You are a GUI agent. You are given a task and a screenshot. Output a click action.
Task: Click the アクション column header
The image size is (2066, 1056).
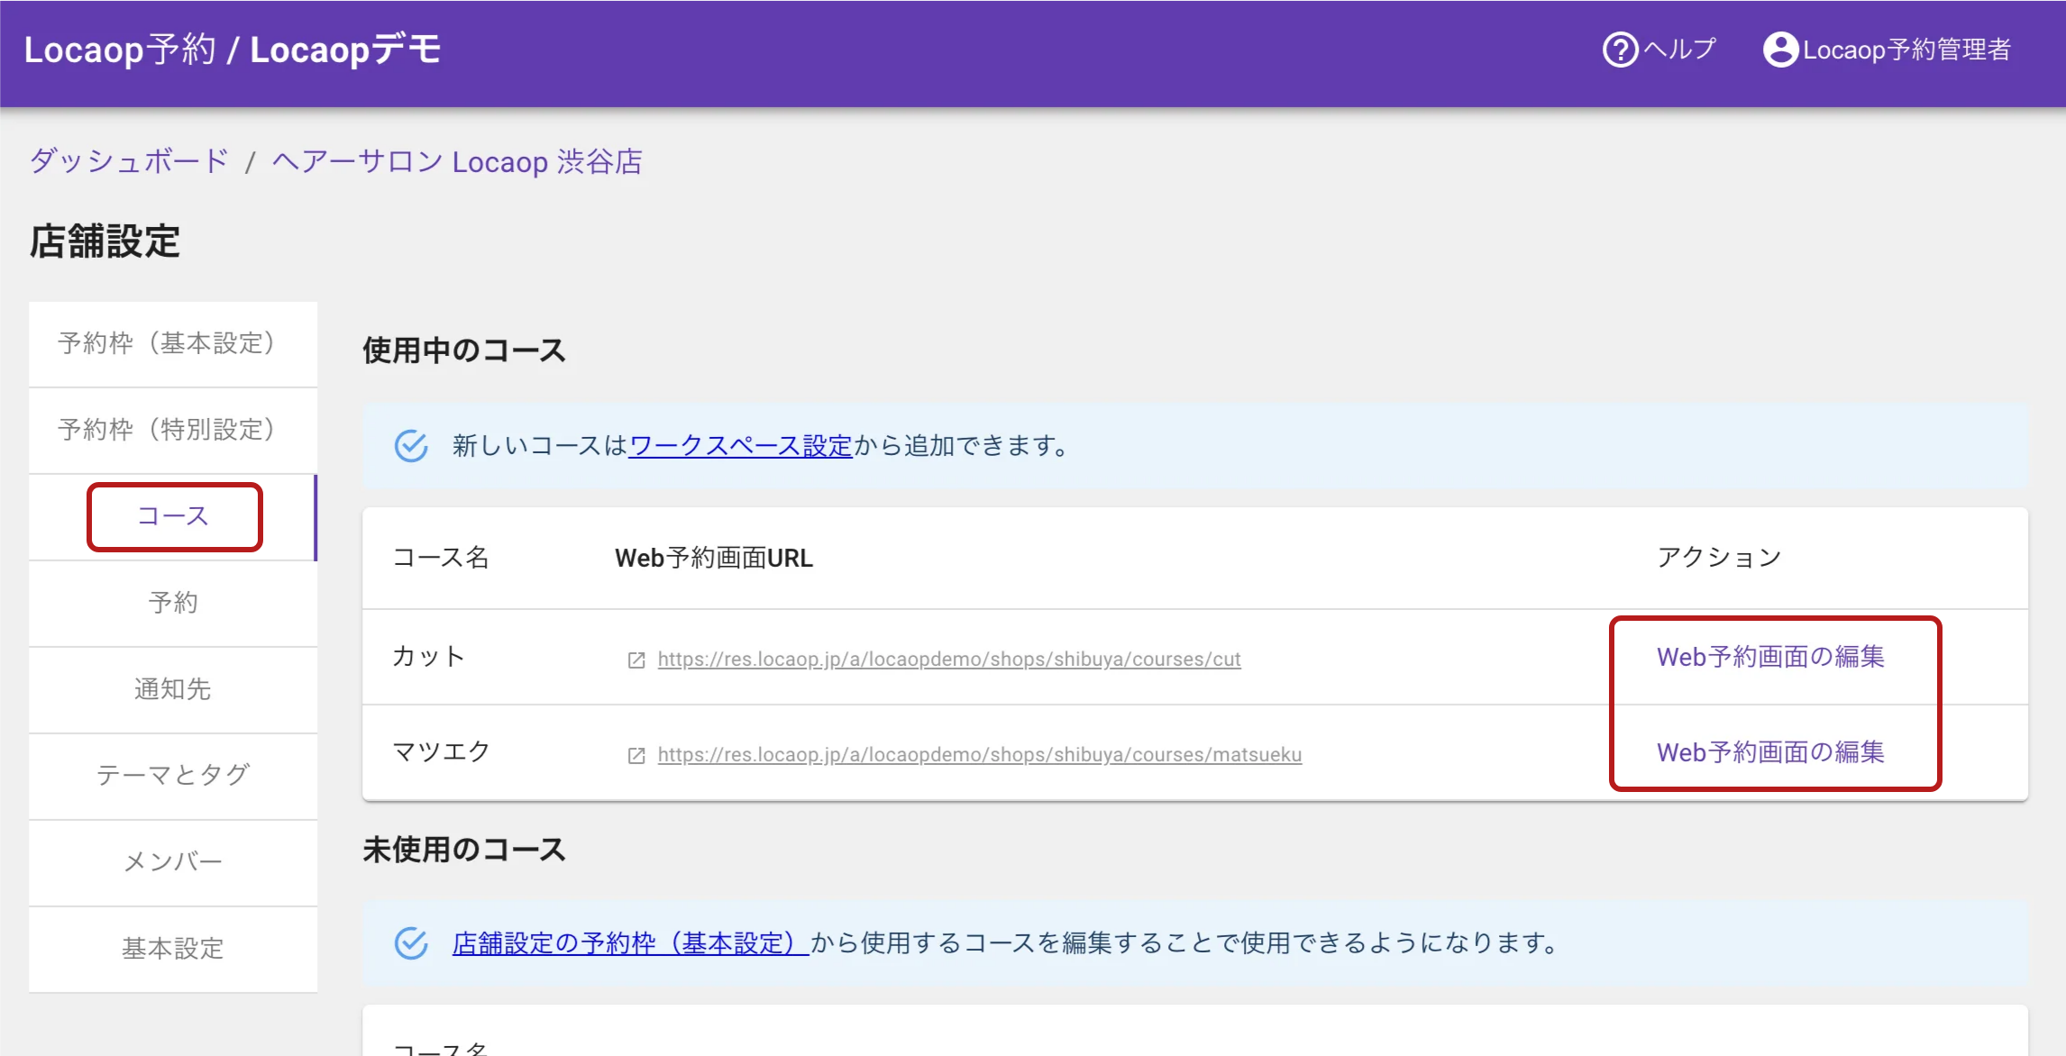pos(1719,559)
